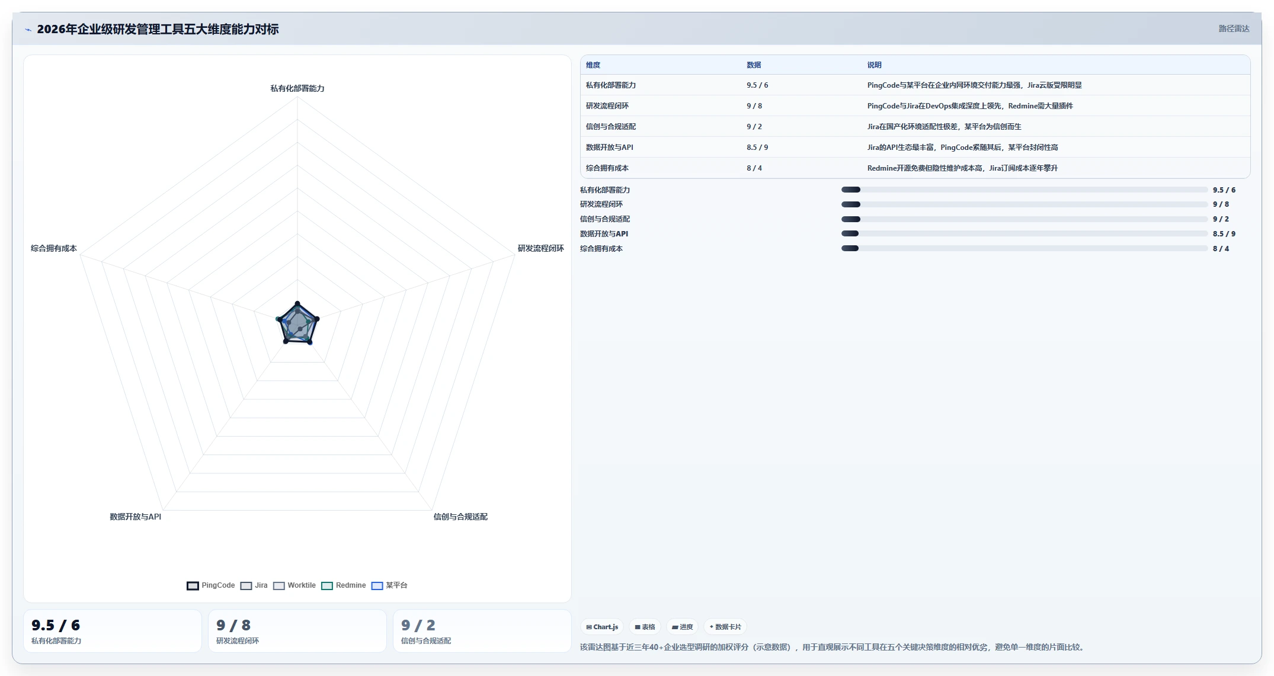
Task: Click the radar polygon at chart center
Action: tap(297, 325)
